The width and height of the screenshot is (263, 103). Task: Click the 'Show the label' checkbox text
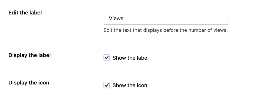pos(130,58)
